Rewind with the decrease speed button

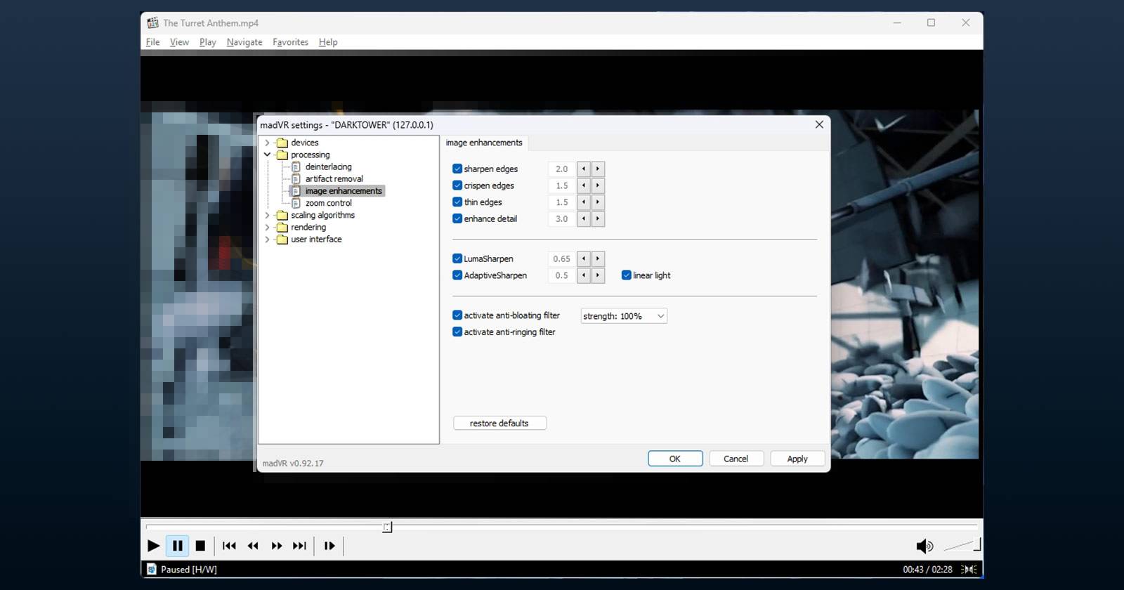coord(253,546)
